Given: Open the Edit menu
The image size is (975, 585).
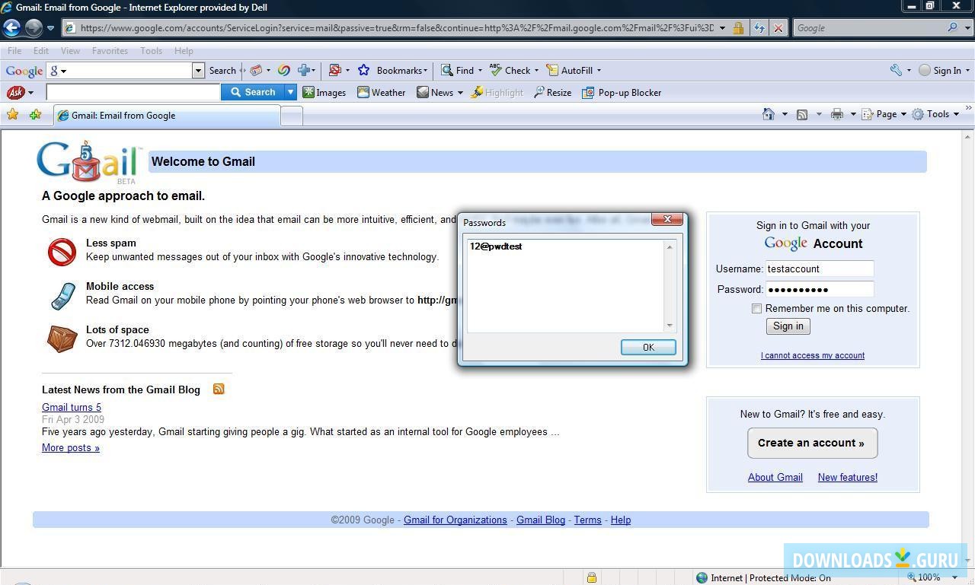Looking at the screenshot, I should 41,51.
